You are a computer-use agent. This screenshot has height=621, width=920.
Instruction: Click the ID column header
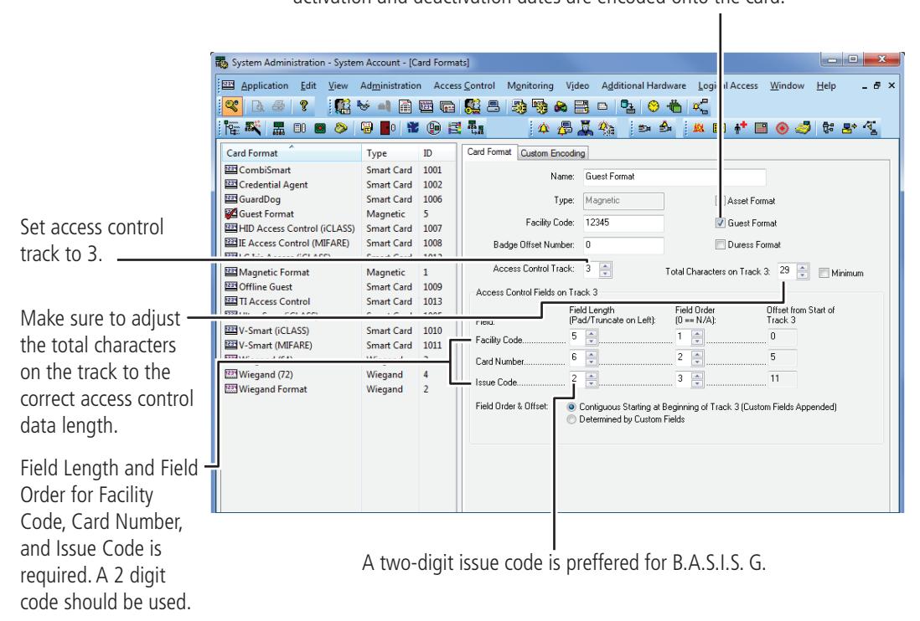[x=437, y=153]
